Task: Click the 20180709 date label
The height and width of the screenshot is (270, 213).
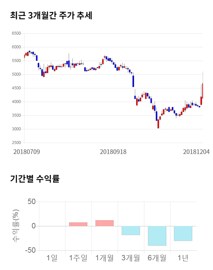Action: pyautogui.click(x=27, y=152)
